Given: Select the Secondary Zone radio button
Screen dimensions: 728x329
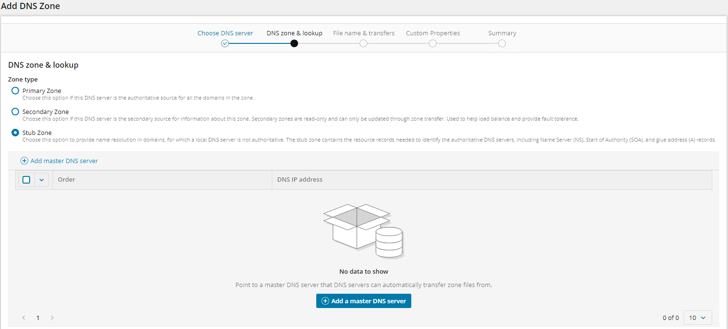Looking at the screenshot, I should point(15,112).
